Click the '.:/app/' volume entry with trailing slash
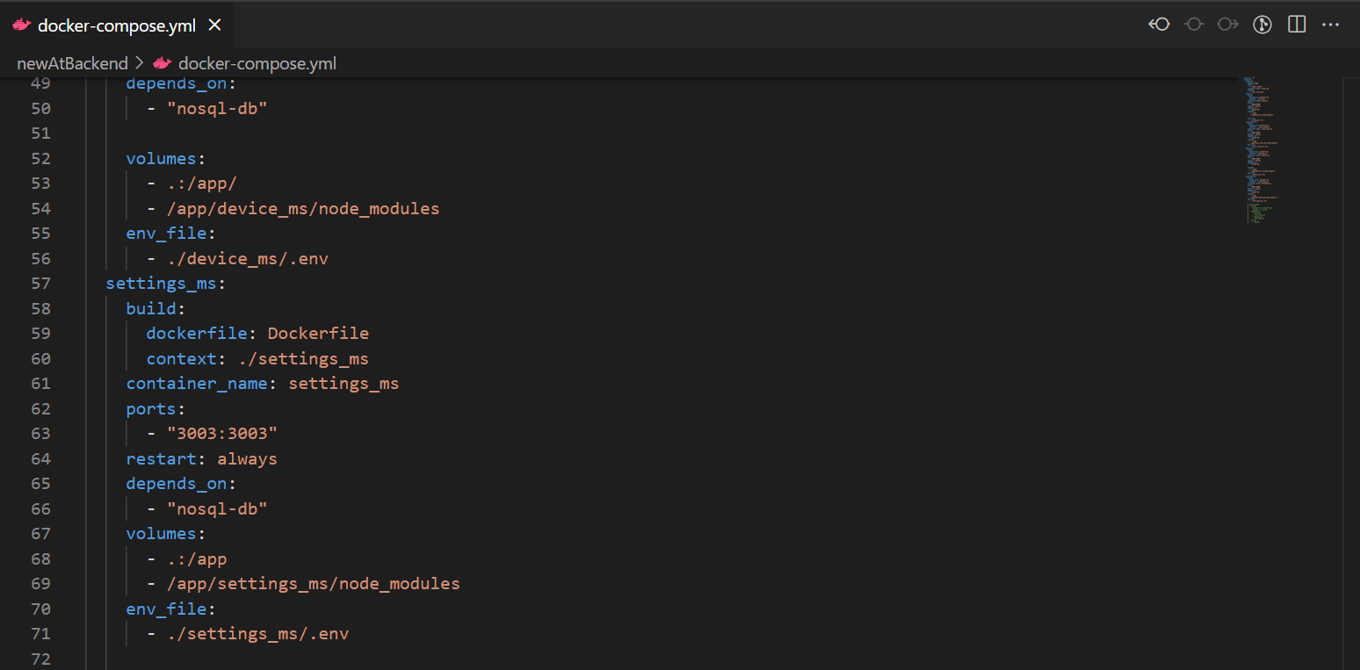The width and height of the screenshot is (1360, 670). (202, 184)
